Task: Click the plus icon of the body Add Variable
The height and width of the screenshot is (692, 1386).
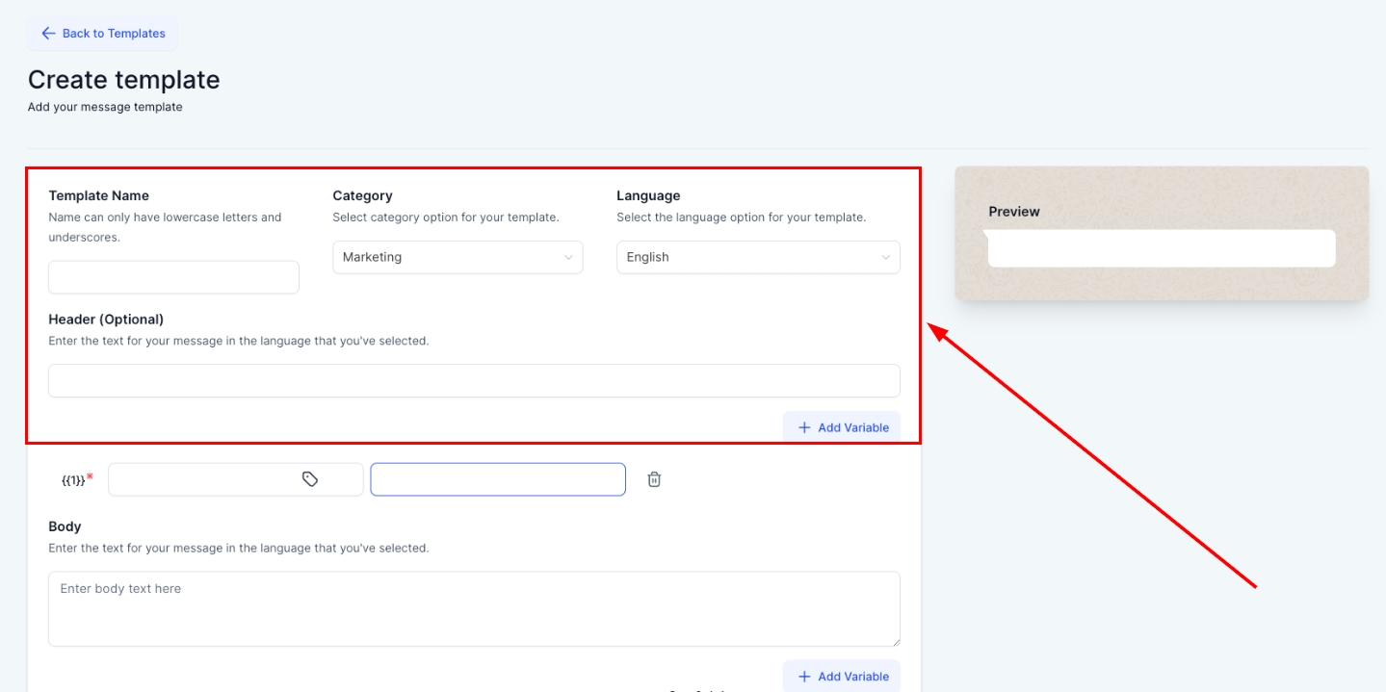Action: pyautogui.click(x=804, y=677)
